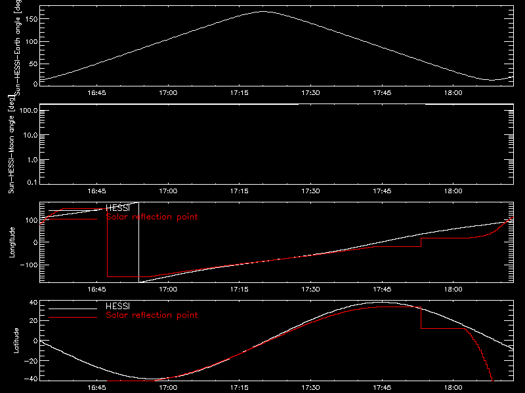Click 17:45 time label under Latitude plot
Screen dimensions: 525x393
pyautogui.click(x=382, y=388)
